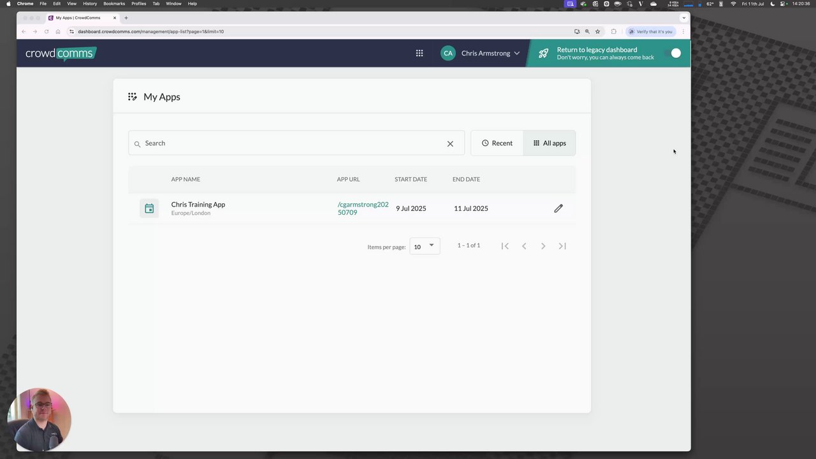The width and height of the screenshot is (816, 459).
Task: Open the History menu
Action: [x=90, y=4]
